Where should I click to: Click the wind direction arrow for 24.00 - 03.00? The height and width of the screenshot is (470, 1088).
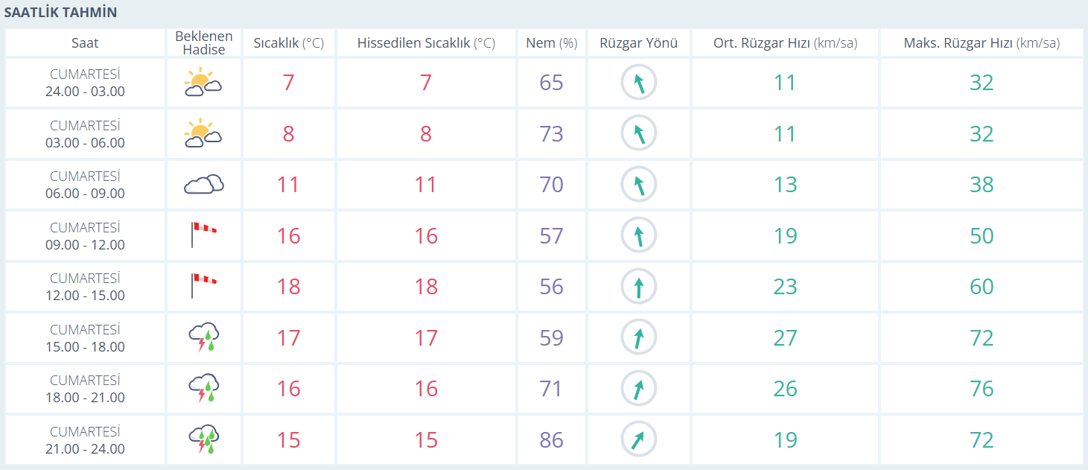(638, 83)
